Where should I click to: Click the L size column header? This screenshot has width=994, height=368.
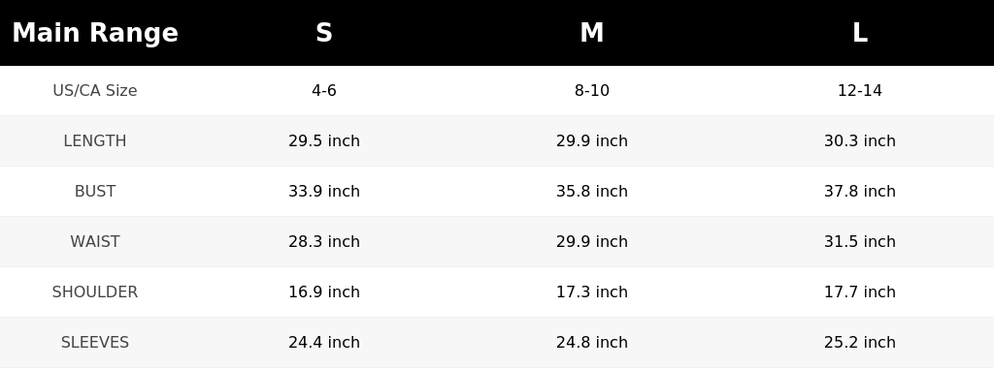click(x=860, y=33)
